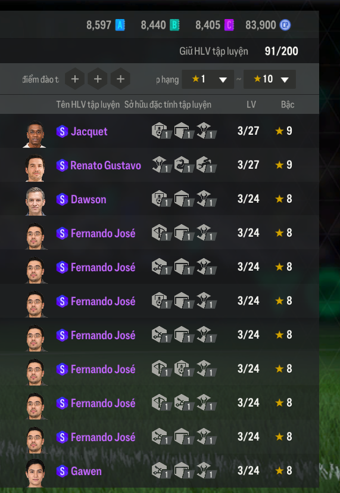Sort by the LV column header
Viewport: 340px width, 493px height.
point(251,105)
